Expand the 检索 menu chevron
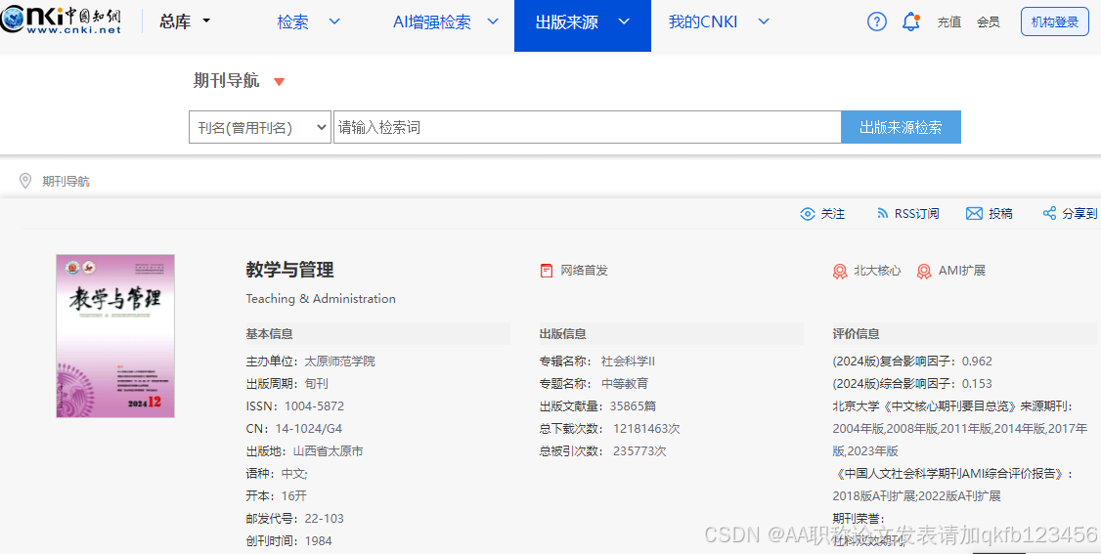This screenshot has width=1101, height=554. pyautogui.click(x=335, y=21)
